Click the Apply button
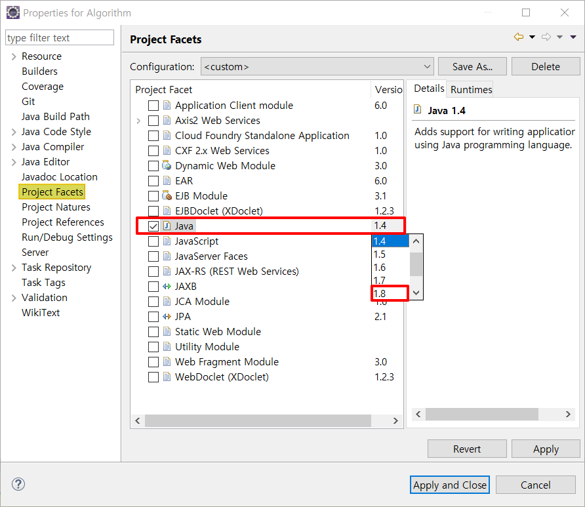This screenshot has height=507, width=585. [546, 449]
